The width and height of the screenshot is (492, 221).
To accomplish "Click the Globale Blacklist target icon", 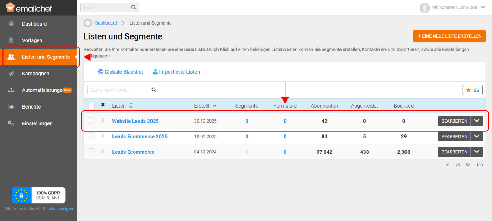I will [101, 72].
